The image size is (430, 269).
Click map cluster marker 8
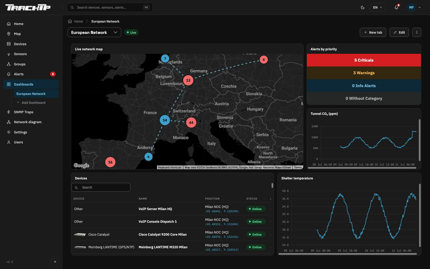pos(264,60)
